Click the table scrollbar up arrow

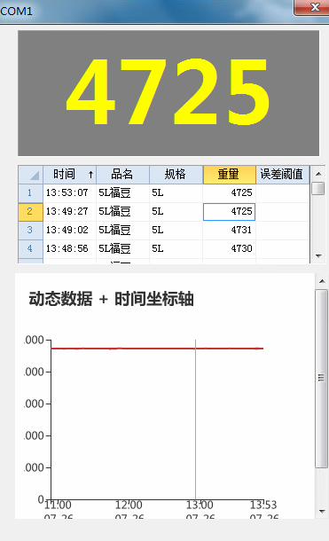318,174
